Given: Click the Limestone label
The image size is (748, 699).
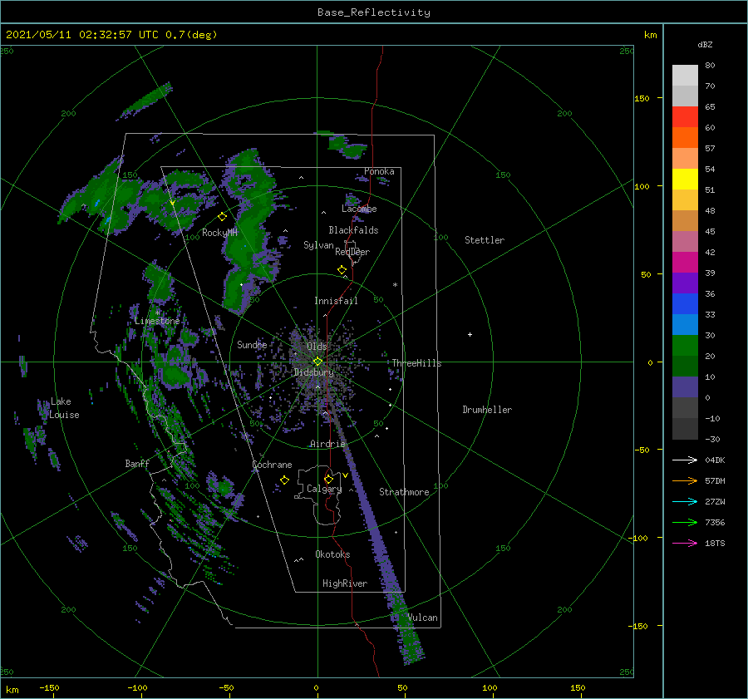Looking at the screenshot, I should [x=157, y=321].
